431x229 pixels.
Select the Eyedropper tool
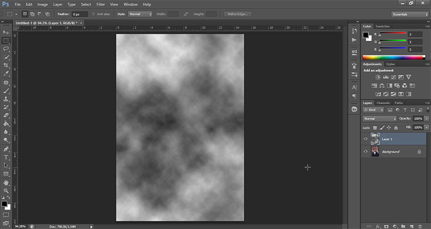[x=6, y=74]
